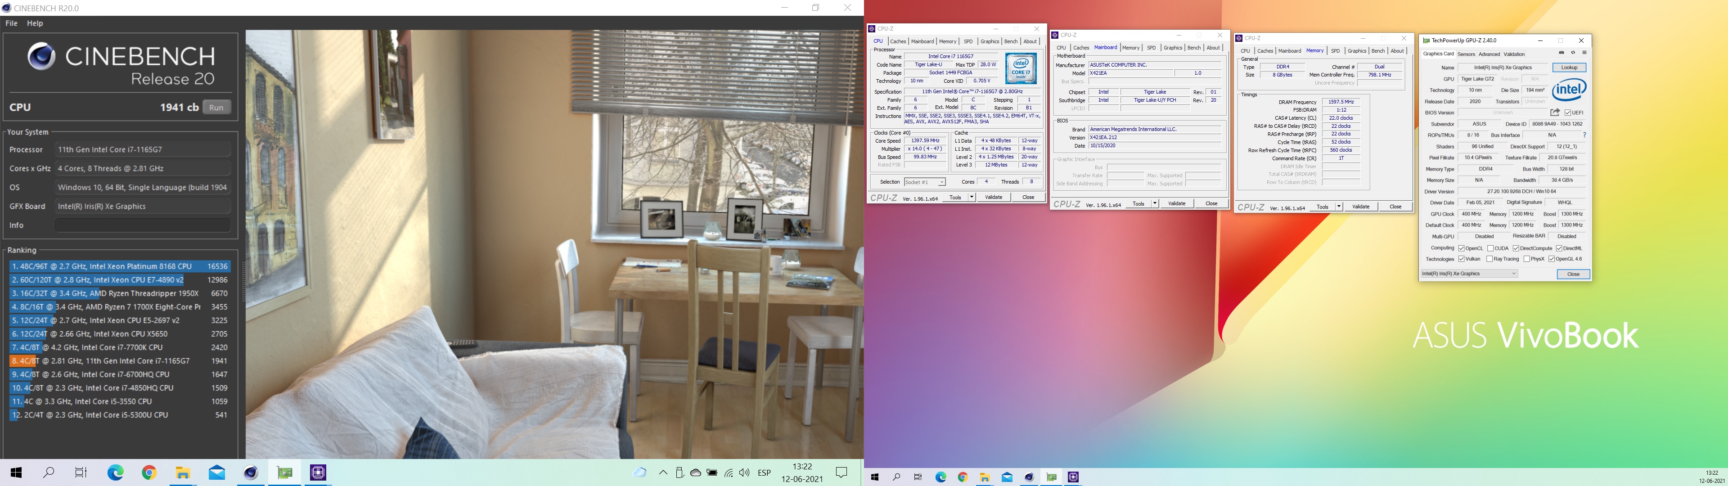
Task: Toggle the OpenGL 4.6 checkbox
Action: tap(1552, 259)
